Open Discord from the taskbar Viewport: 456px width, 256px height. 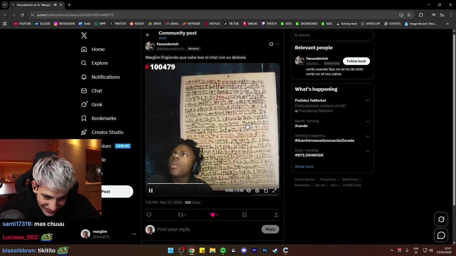click(x=244, y=250)
